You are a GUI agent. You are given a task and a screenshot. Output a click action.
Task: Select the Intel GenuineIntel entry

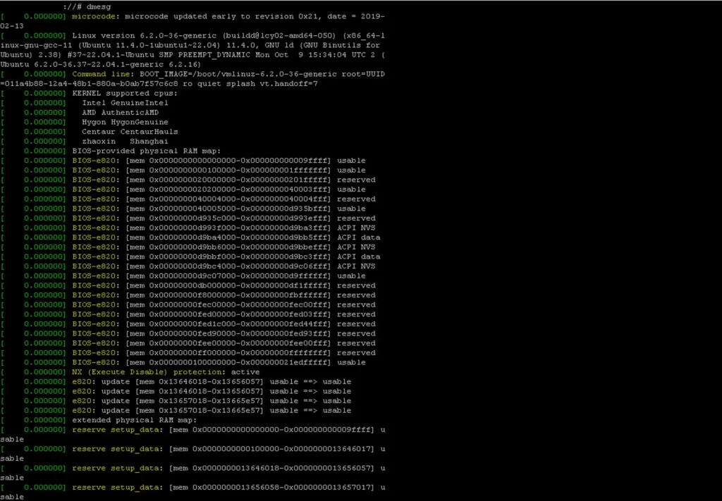point(125,103)
